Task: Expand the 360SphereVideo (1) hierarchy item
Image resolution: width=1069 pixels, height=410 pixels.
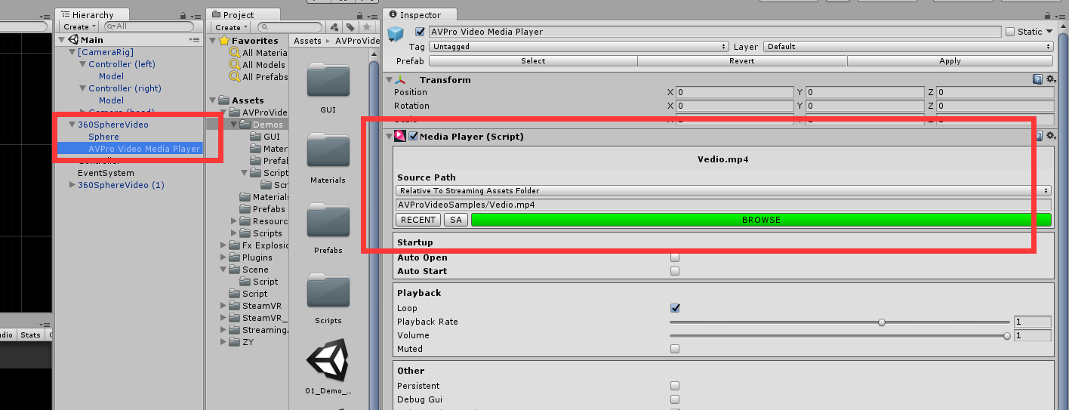Action: point(72,185)
